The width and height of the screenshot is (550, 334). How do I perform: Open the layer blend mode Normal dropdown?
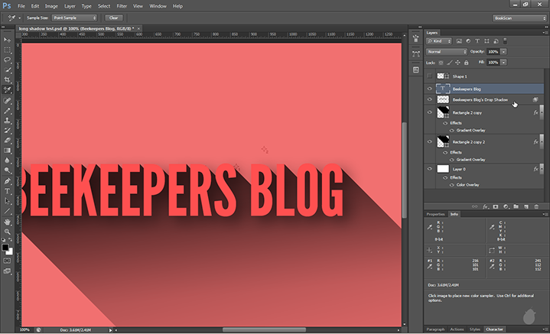point(446,52)
